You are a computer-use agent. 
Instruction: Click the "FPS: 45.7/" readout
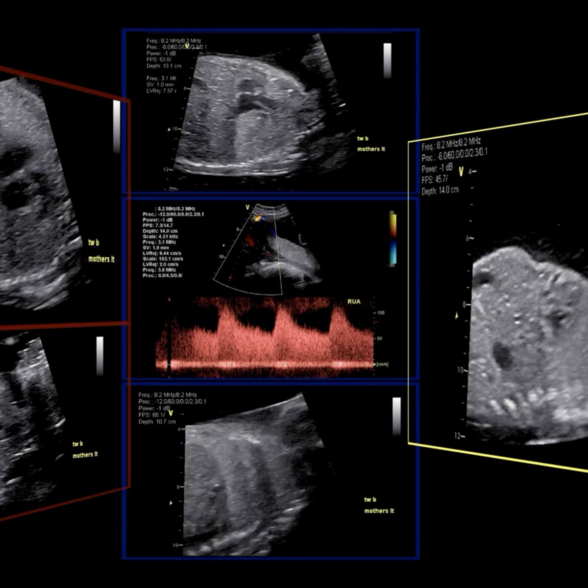pyautogui.click(x=435, y=179)
